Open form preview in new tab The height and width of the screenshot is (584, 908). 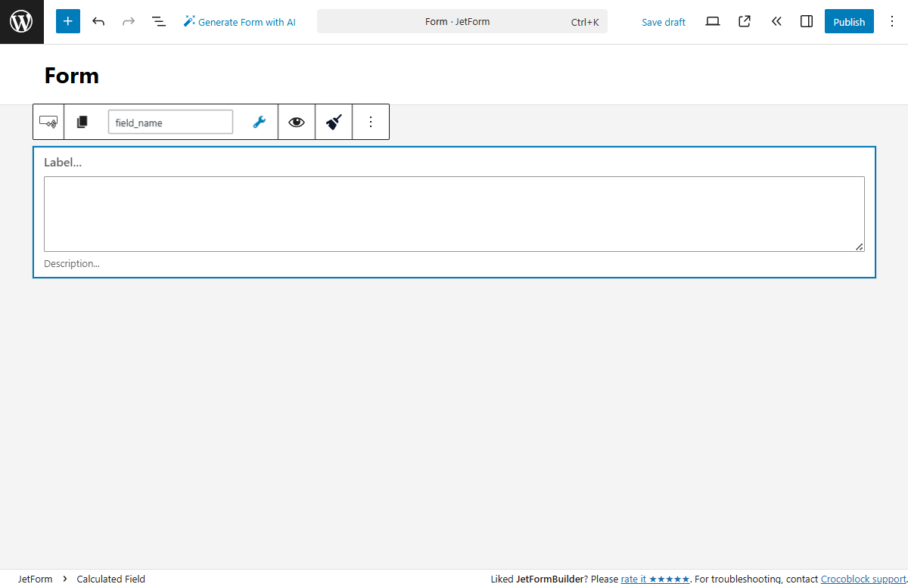[x=745, y=21]
